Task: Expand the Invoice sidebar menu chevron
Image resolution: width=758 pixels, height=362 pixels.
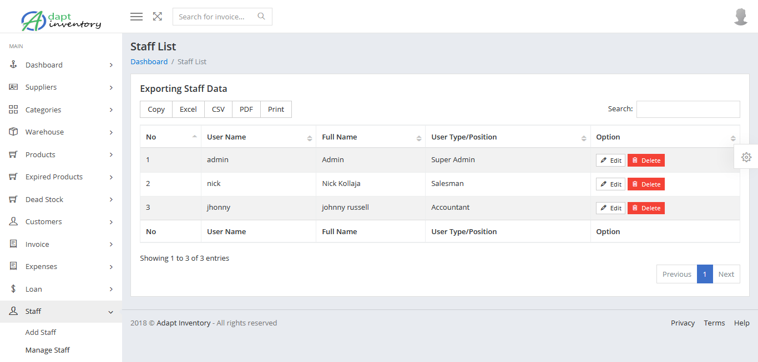Action: coord(111,245)
